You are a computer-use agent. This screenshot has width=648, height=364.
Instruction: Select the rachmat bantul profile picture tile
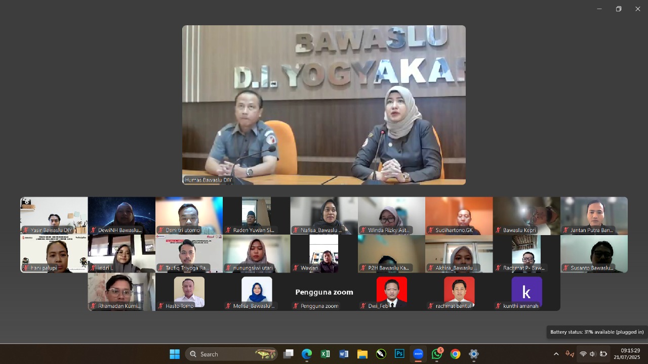[x=459, y=292]
